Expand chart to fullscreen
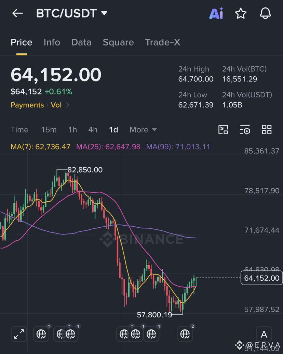This screenshot has width=283, height=354. coord(19,334)
